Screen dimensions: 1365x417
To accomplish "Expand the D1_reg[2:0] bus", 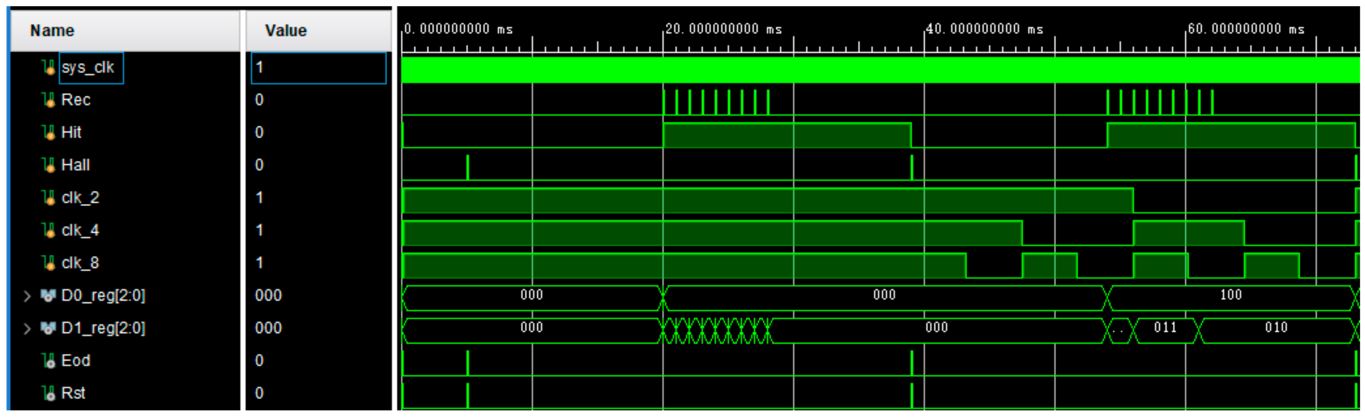I will pyautogui.click(x=27, y=328).
